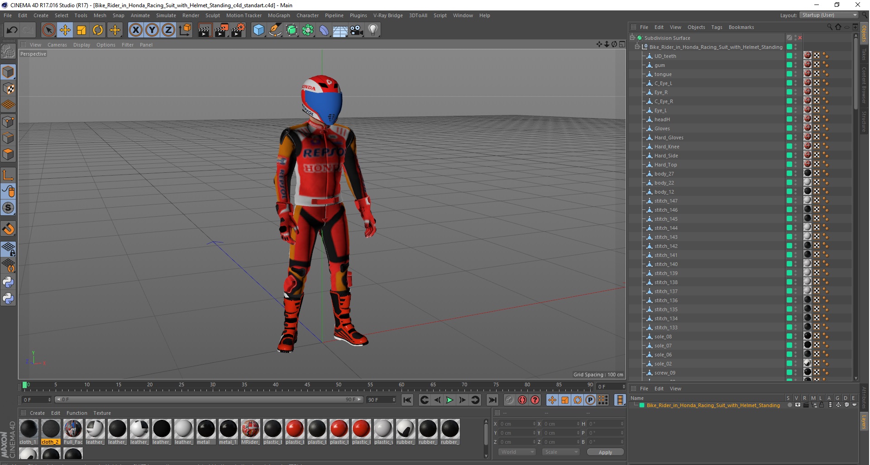
Task: Open the Layout dropdown
Action: click(829, 15)
